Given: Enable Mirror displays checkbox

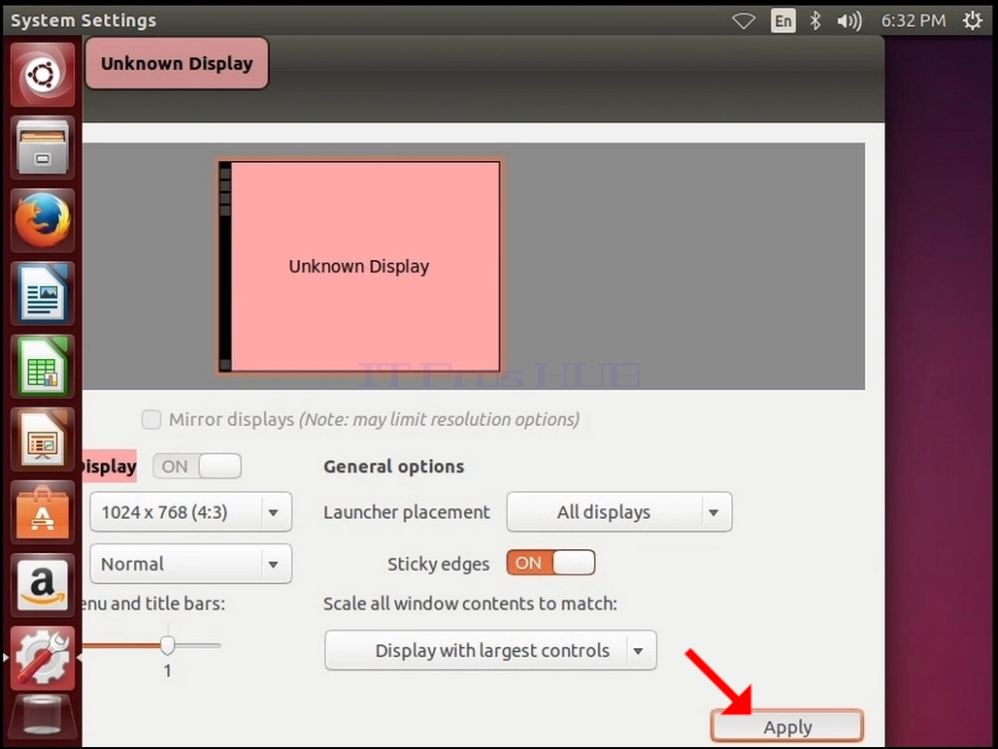Looking at the screenshot, I should pos(151,420).
